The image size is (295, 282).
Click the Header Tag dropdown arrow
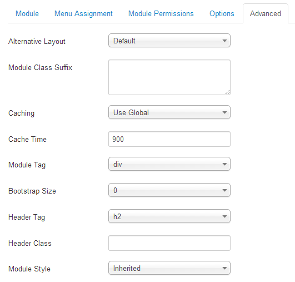tap(224, 216)
